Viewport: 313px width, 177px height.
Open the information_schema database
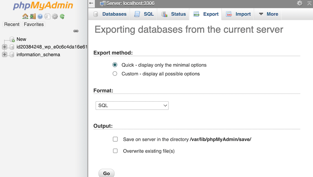click(38, 55)
